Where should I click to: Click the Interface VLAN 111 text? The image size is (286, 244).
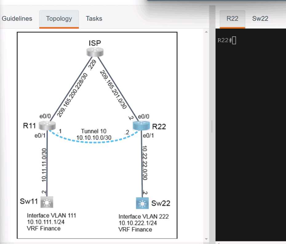point(51,215)
